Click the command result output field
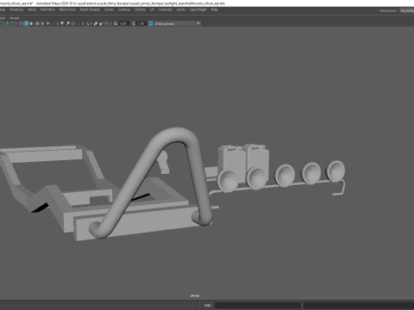 click(359, 305)
